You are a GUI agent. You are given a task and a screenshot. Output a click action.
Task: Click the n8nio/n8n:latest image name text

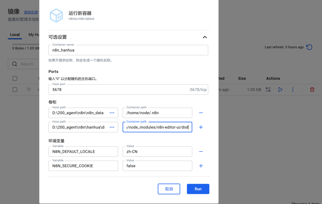[81, 19]
